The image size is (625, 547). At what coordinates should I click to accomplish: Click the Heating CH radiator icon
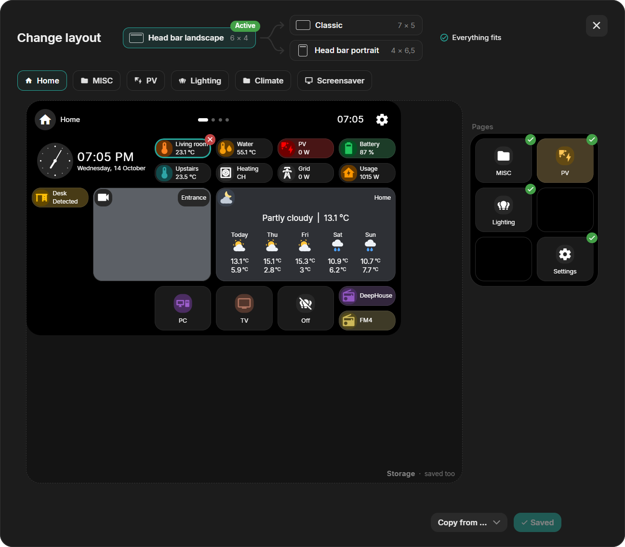click(226, 173)
